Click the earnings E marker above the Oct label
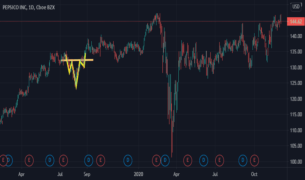 click(254, 160)
